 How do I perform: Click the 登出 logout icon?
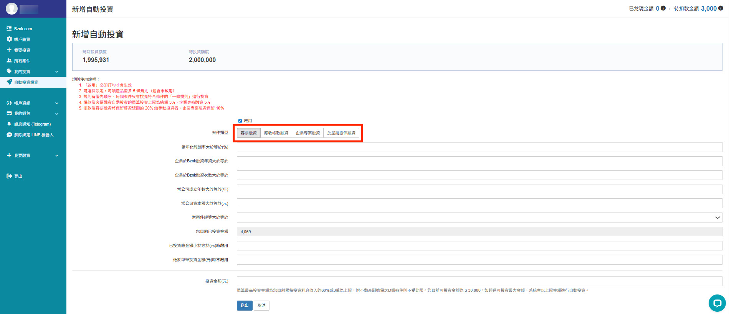click(x=9, y=176)
